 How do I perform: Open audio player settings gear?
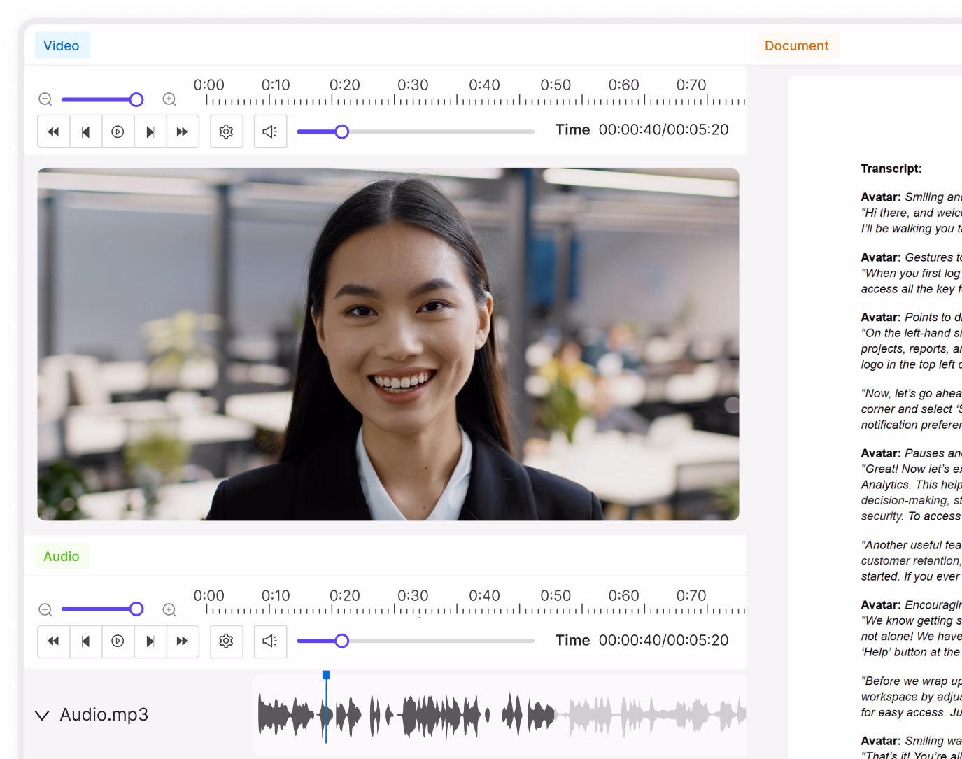pos(226,641)
